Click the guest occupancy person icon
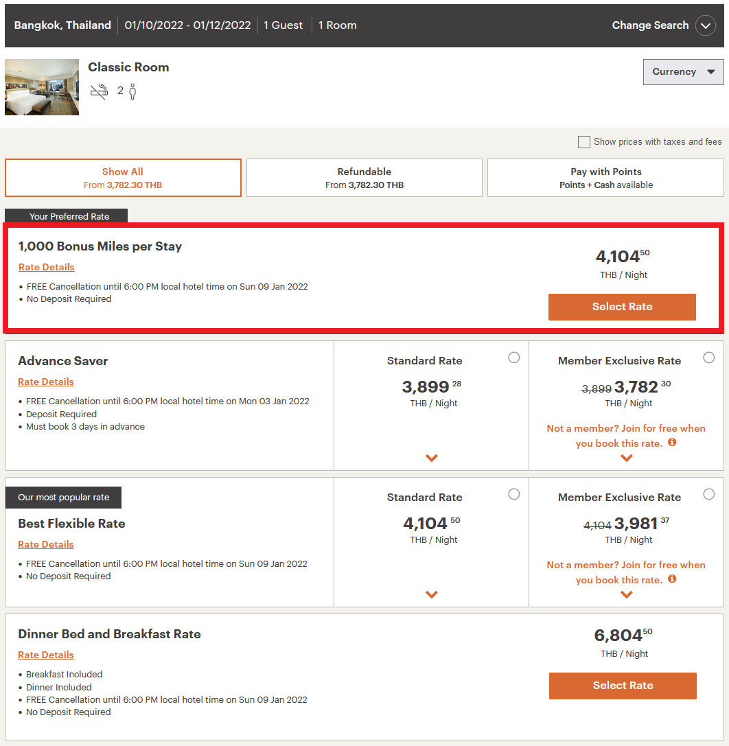 click(132, 91)
